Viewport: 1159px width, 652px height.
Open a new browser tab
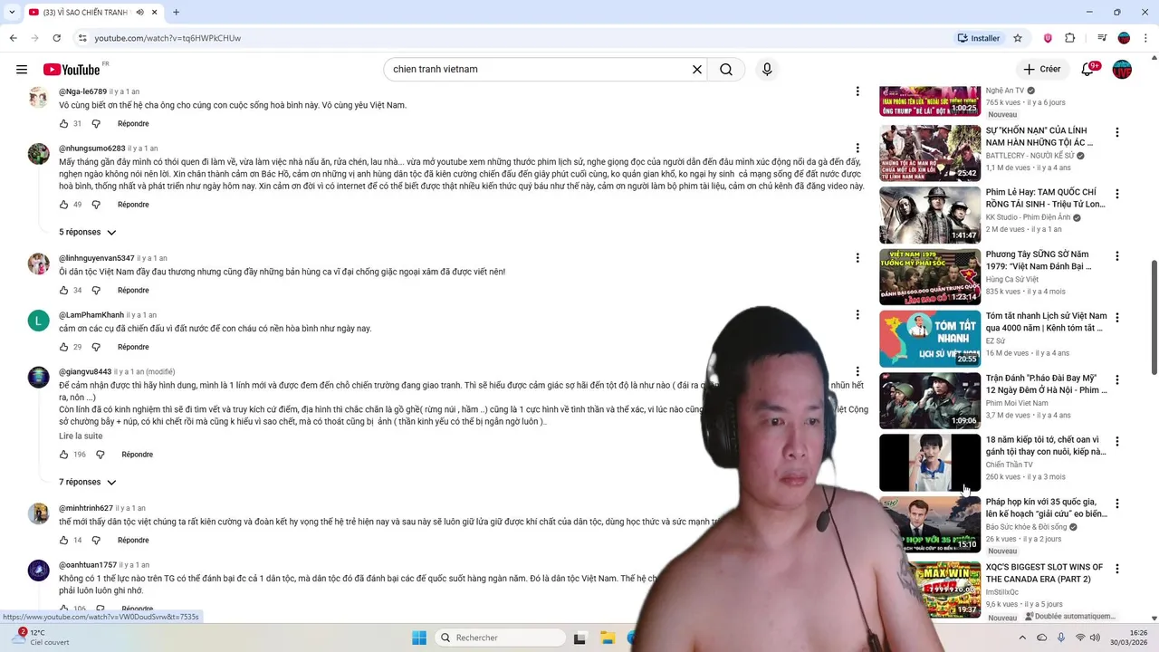pyautogui.click(x=176, y=13)
